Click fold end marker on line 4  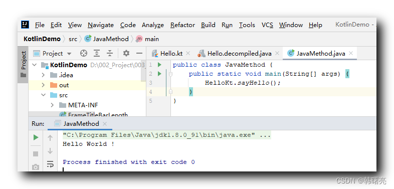pos(171,92)
